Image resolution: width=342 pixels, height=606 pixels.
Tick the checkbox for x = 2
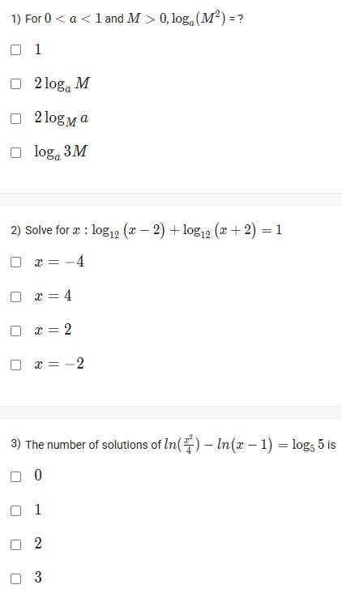(15, 331)
